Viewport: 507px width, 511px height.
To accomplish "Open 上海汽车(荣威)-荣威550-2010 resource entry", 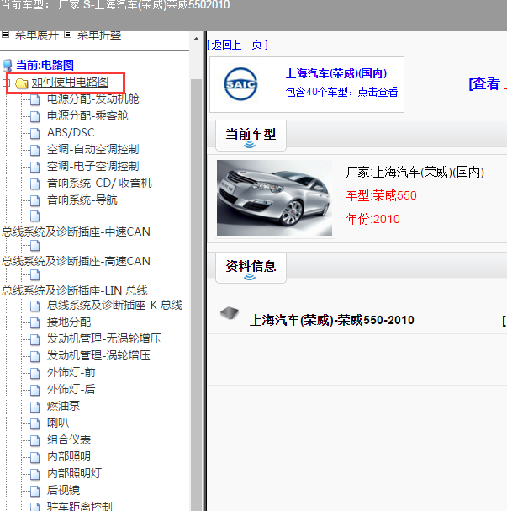I will click(331, 321).
